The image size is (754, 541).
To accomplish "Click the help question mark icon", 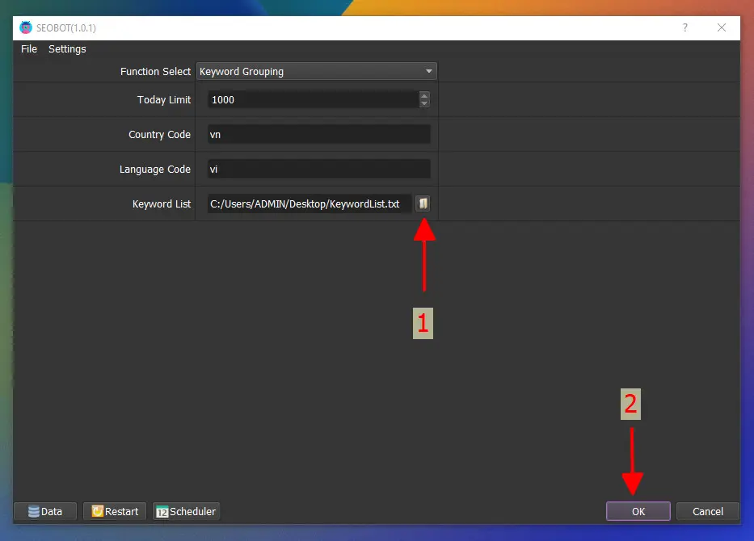I will [685, 28].
